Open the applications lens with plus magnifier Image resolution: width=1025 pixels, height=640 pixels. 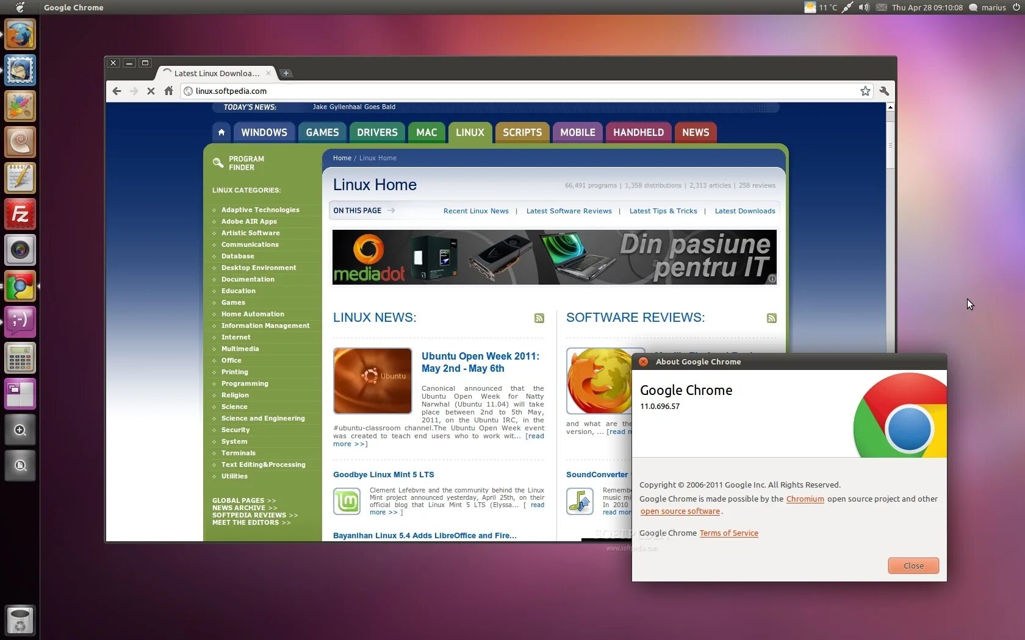20,430
